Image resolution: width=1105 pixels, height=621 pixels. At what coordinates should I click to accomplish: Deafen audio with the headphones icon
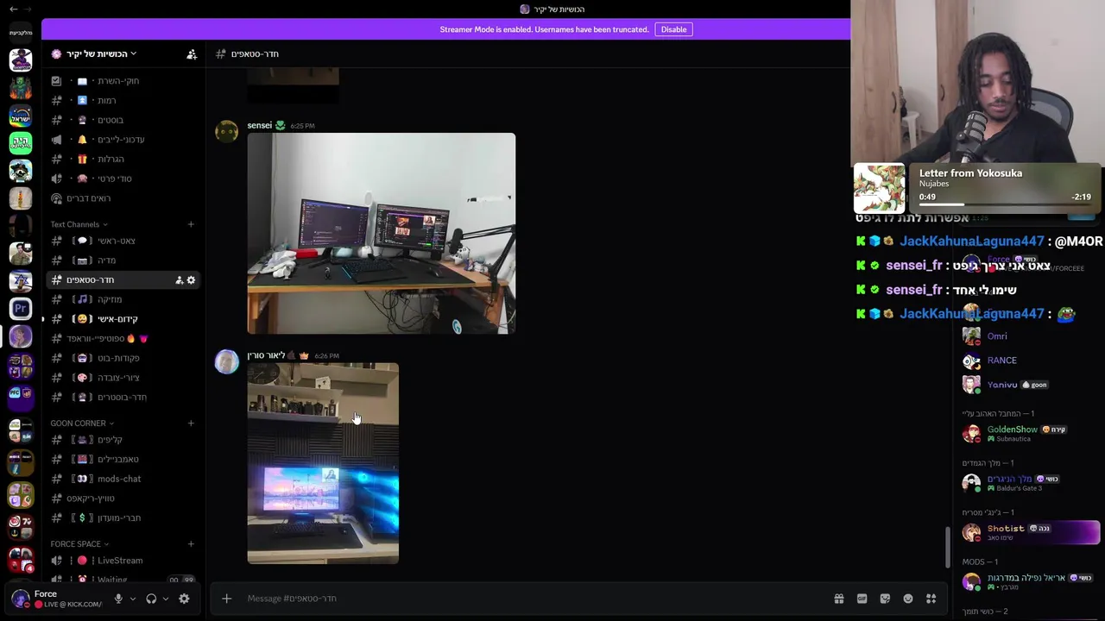151,599
